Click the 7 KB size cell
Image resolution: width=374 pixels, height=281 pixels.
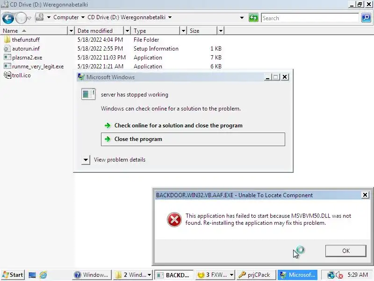[216, 57]
